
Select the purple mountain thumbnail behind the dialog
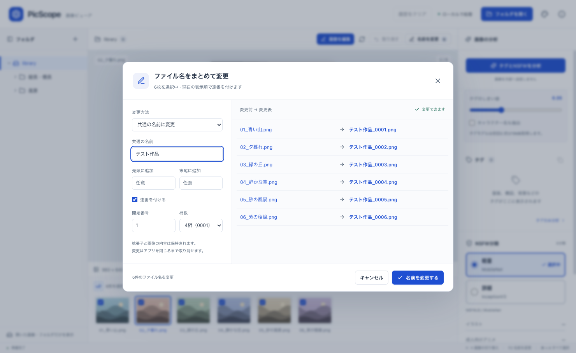(x=315, y=311)
